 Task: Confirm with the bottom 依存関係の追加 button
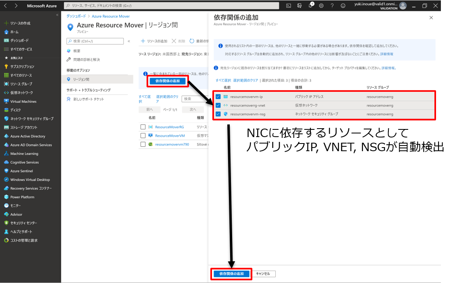231,274
